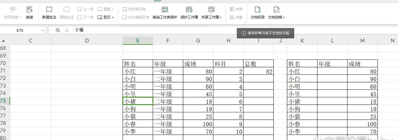Click Protect Workbook (保护工作簿)
The width and height of the screenshot is (398, 140).
(189, 13)
